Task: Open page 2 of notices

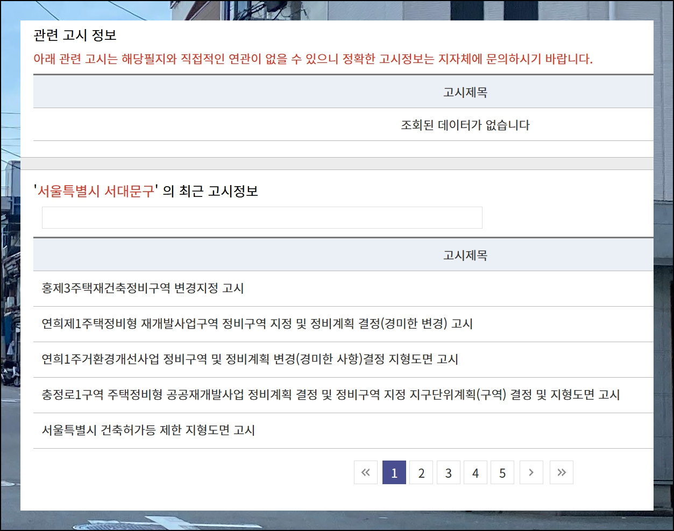Action: pos(421,472)
